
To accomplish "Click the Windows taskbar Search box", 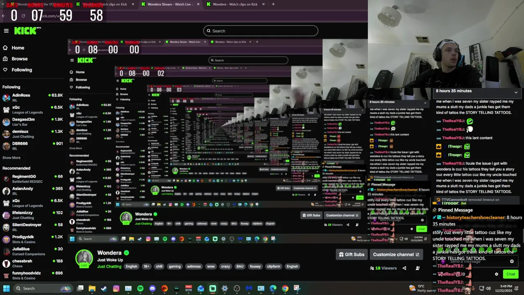I will click(x=43, y=288).
